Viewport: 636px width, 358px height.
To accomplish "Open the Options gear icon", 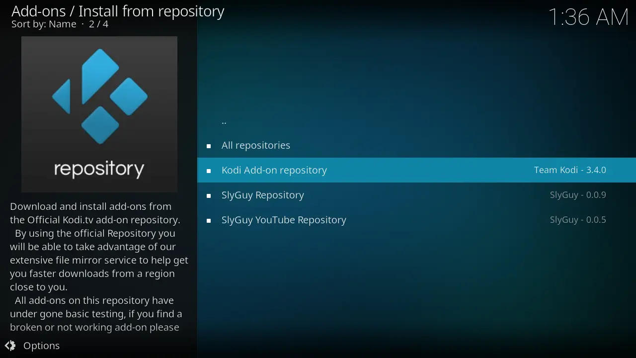I will [10, 346].
